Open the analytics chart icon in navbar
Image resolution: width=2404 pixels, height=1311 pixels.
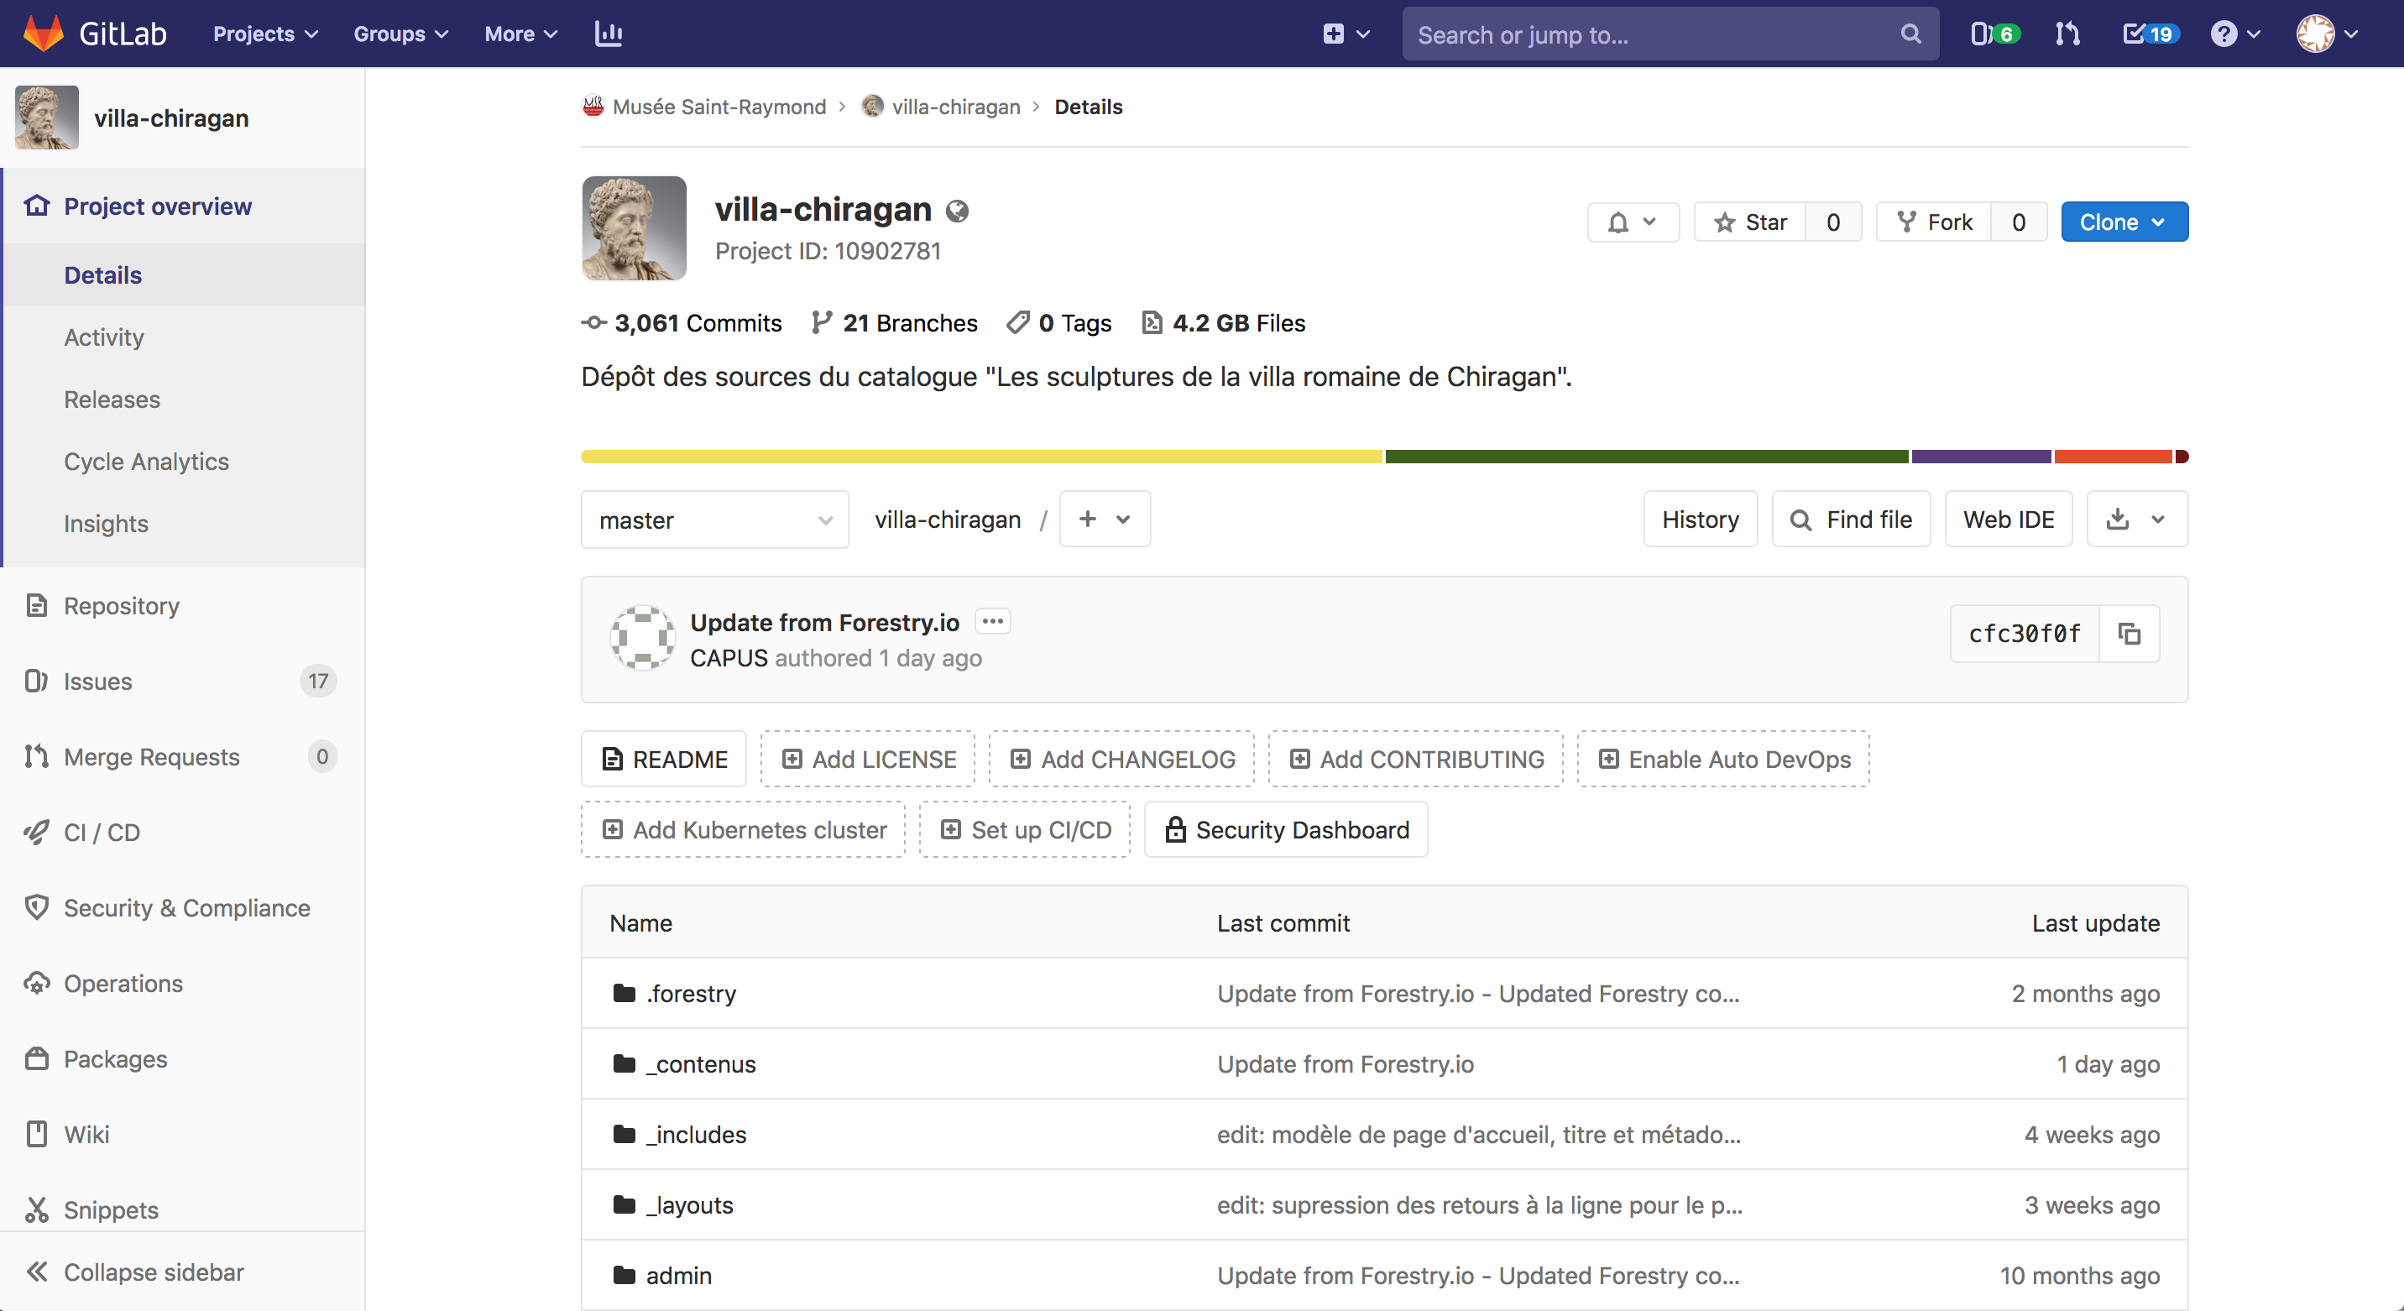pos(609,34)
